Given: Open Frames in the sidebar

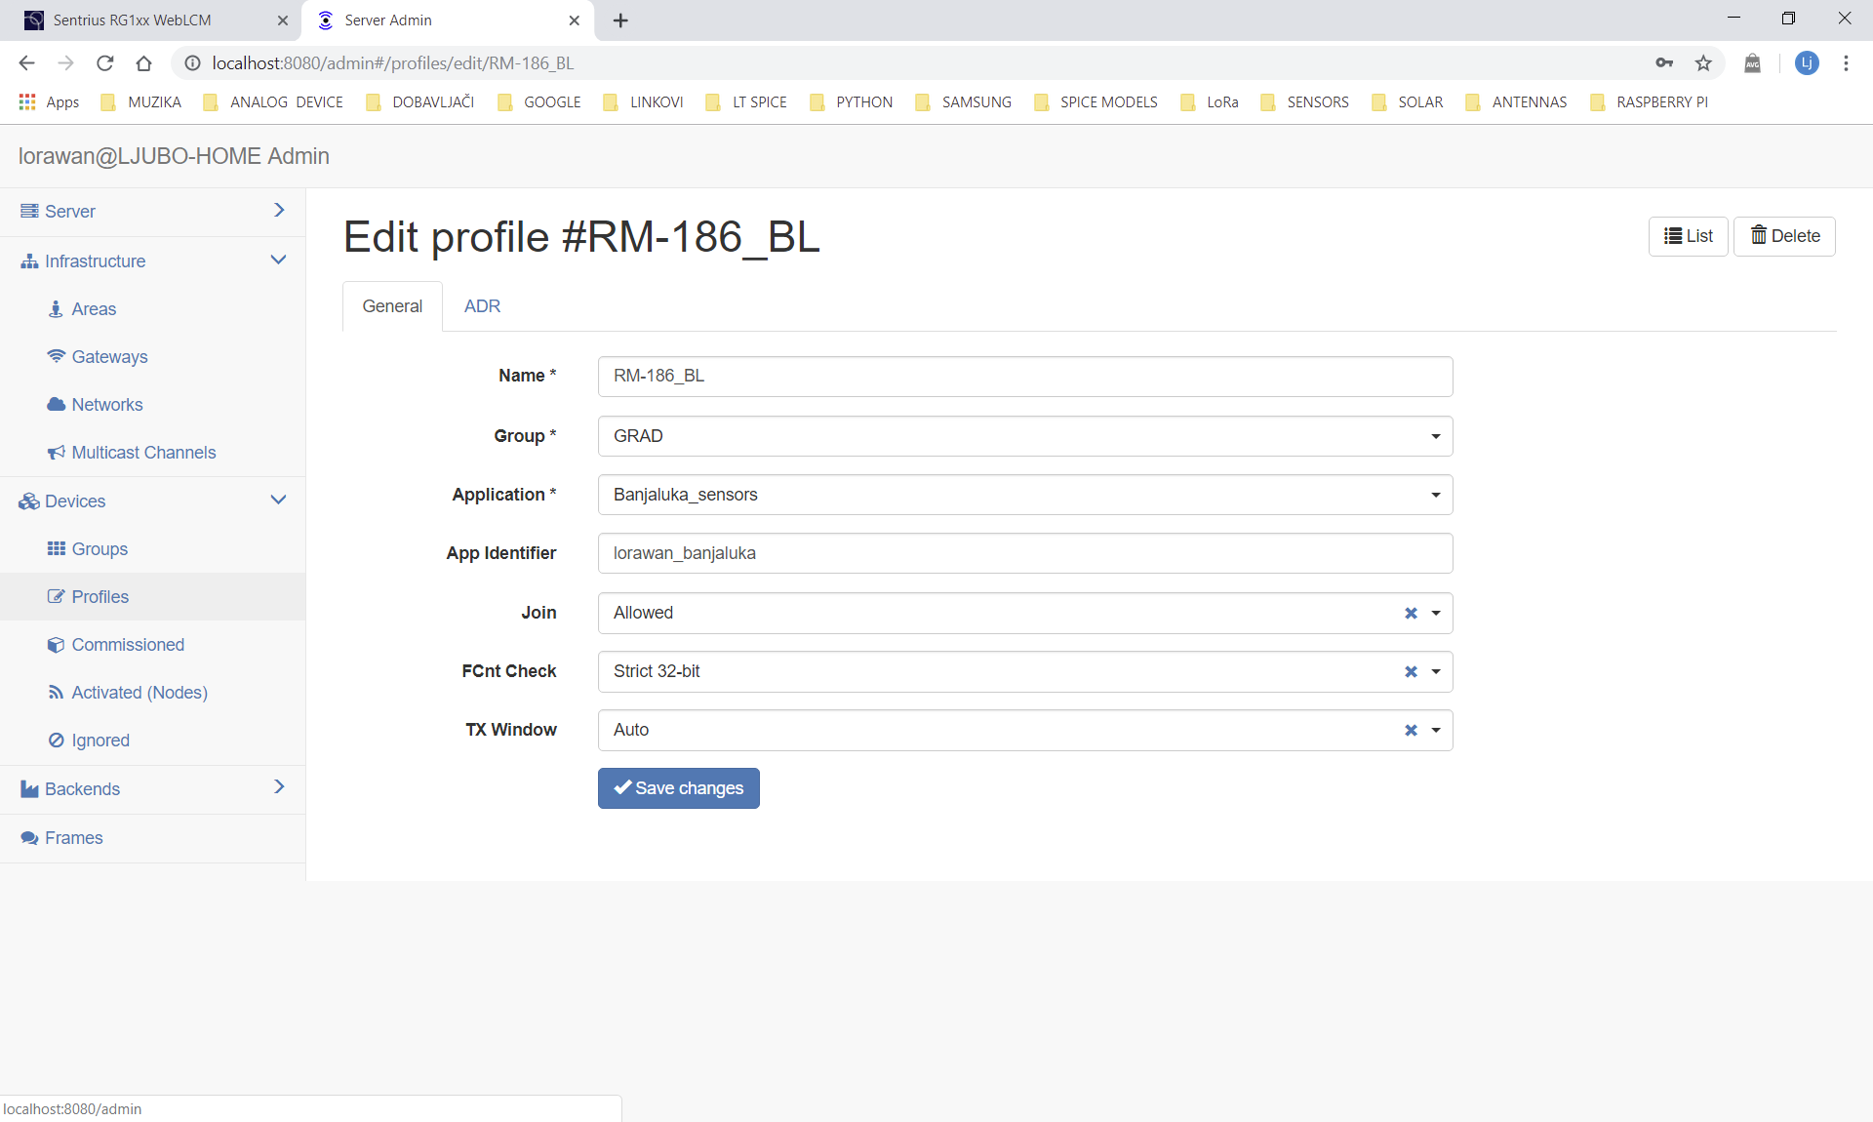Looking at the screenshot, I should 73,838.
